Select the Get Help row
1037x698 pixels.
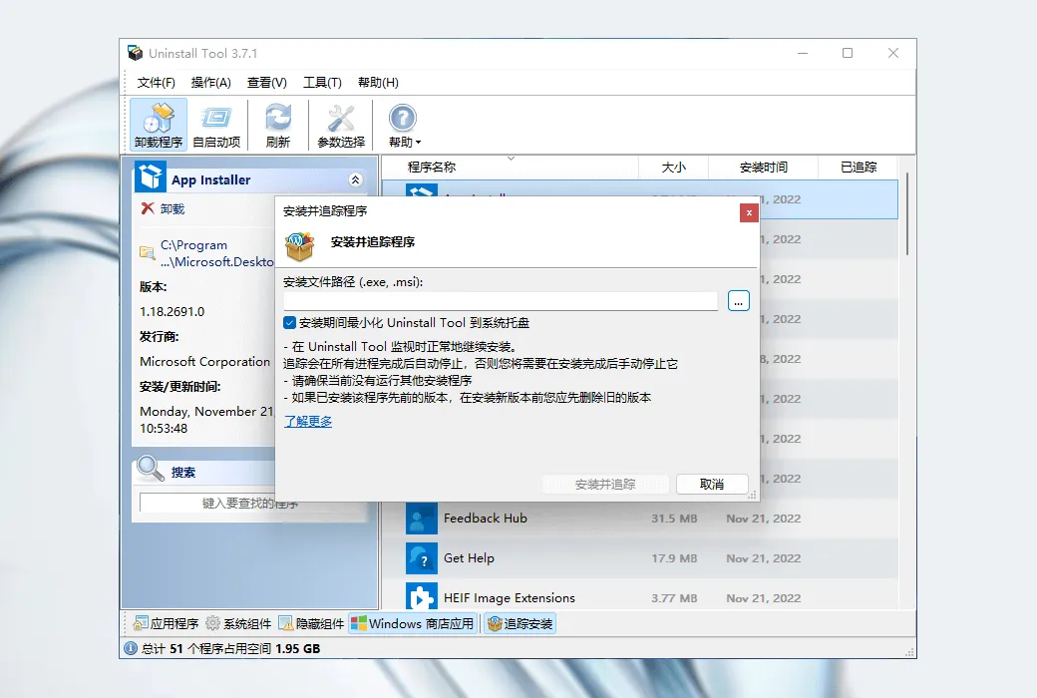(639, 557)
